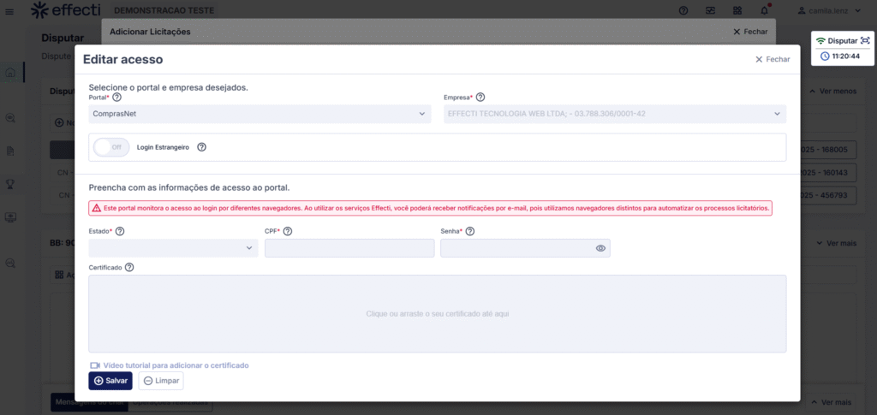The height and width of the screenshot is (415, 877).
Task: Open notifications bell in top bar
Action: click(x=764, y=10)
